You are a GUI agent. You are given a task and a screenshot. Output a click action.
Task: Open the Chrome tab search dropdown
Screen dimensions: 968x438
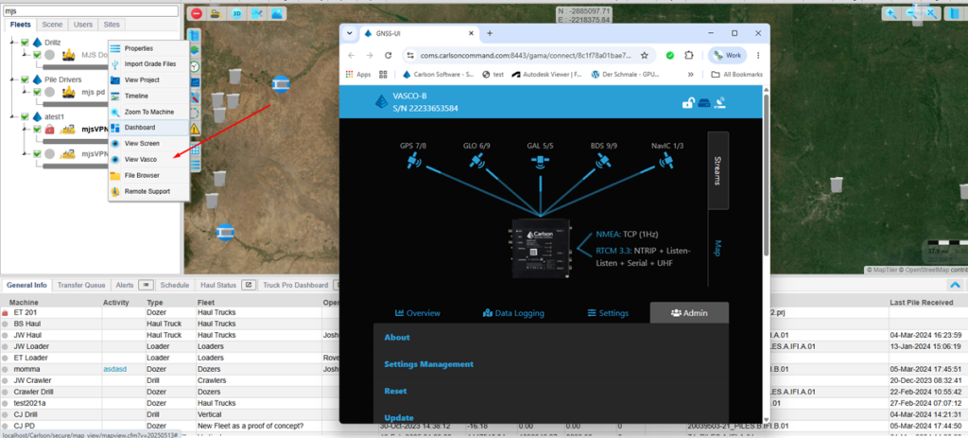(349, 33)
